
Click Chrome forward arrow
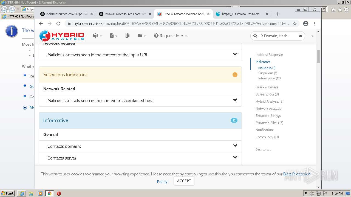[x=50, y=24]
